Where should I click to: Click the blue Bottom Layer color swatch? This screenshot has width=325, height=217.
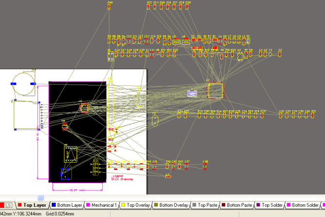[x=53, y=205]
